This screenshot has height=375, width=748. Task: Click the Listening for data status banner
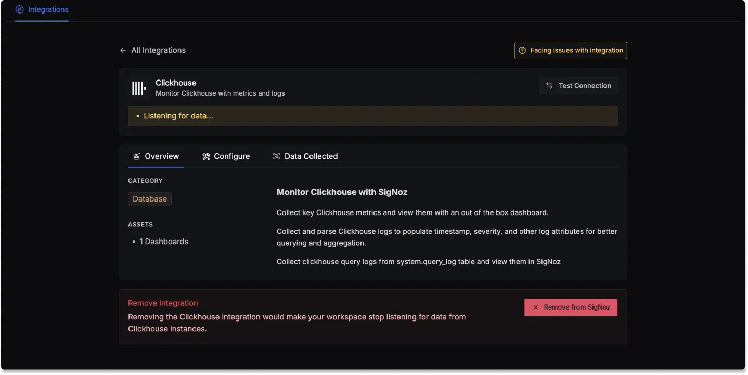pos(373,116)
